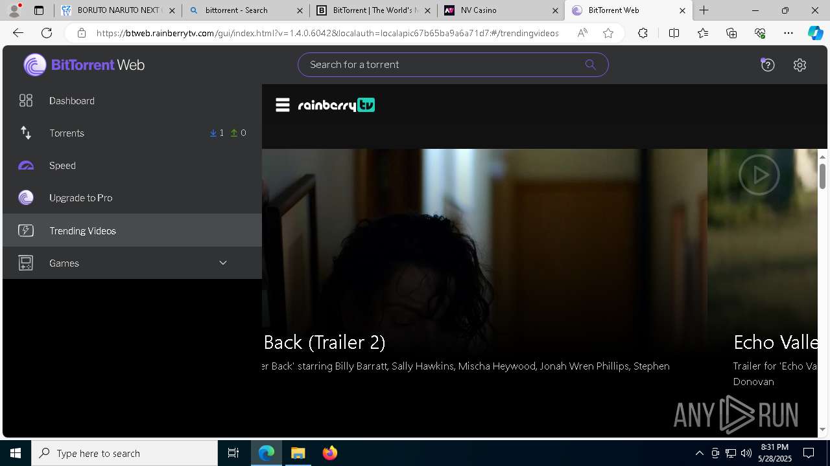The width and height of the screenshot is (830, 466).
Task: Switch to the BORUTO NARUTO NEXT tab
Action: [x=118, y=10]
